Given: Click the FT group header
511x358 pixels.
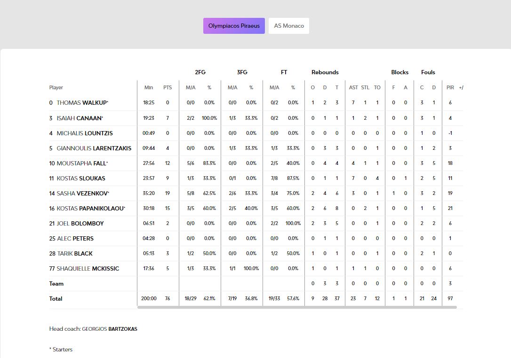Looking at the screenshot, I should (x=284, y=72).
